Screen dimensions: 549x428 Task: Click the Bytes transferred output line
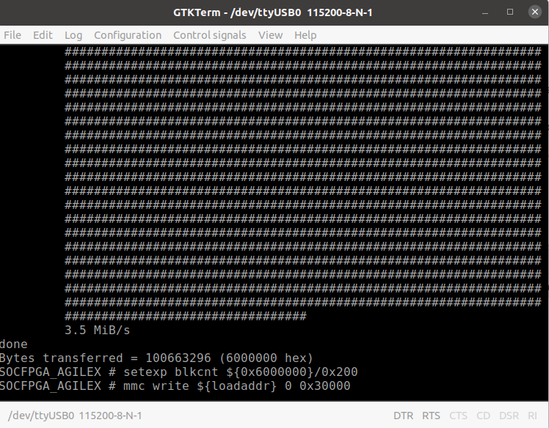(x=156, y=358)
